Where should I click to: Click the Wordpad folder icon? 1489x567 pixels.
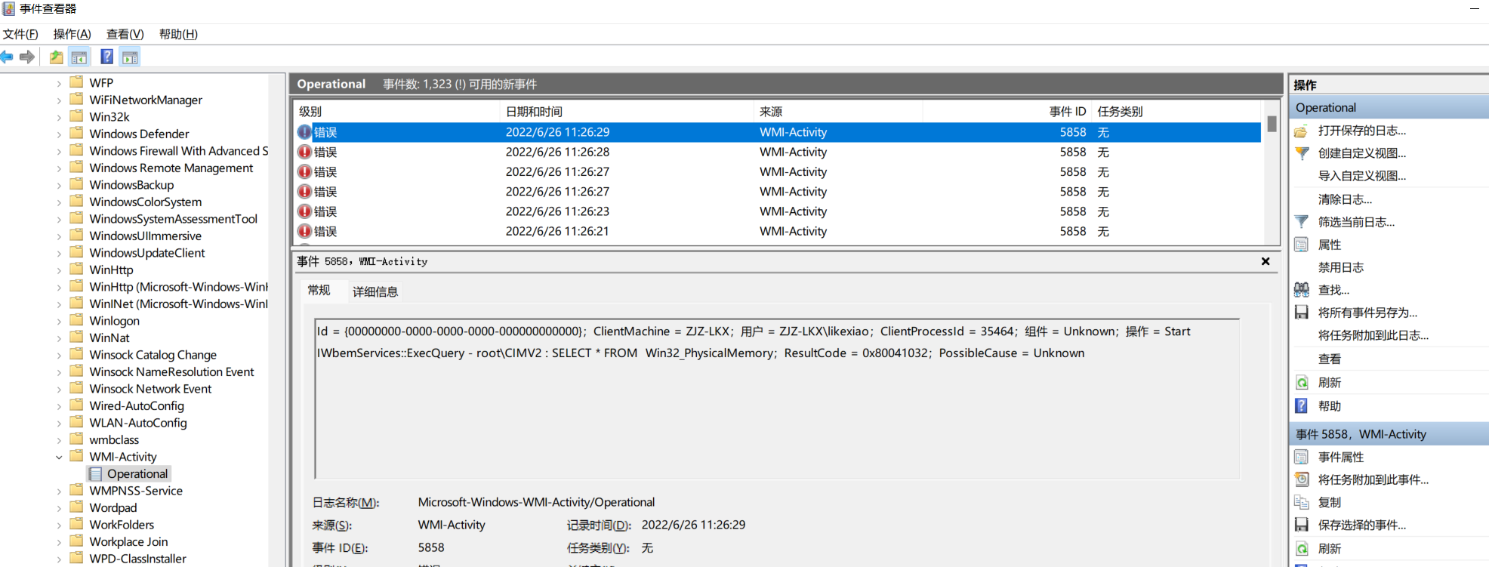[76, 507]
